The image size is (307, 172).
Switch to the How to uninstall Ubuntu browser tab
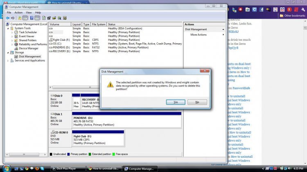tap(67, 2)
